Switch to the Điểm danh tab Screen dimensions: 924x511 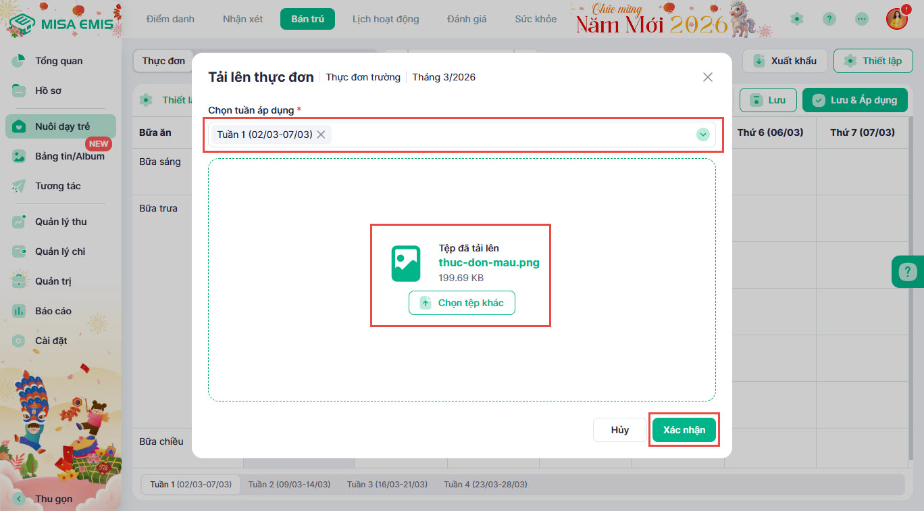[170, 19]
